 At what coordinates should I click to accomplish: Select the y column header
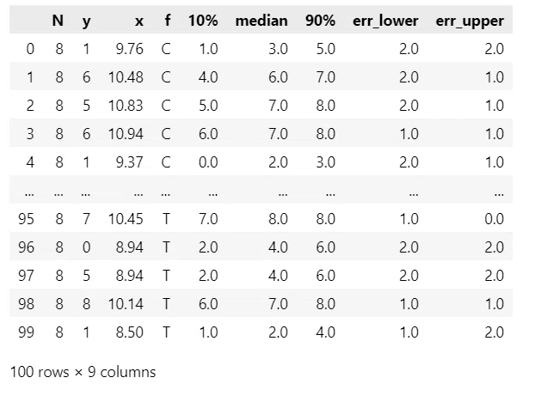(86, 21)
